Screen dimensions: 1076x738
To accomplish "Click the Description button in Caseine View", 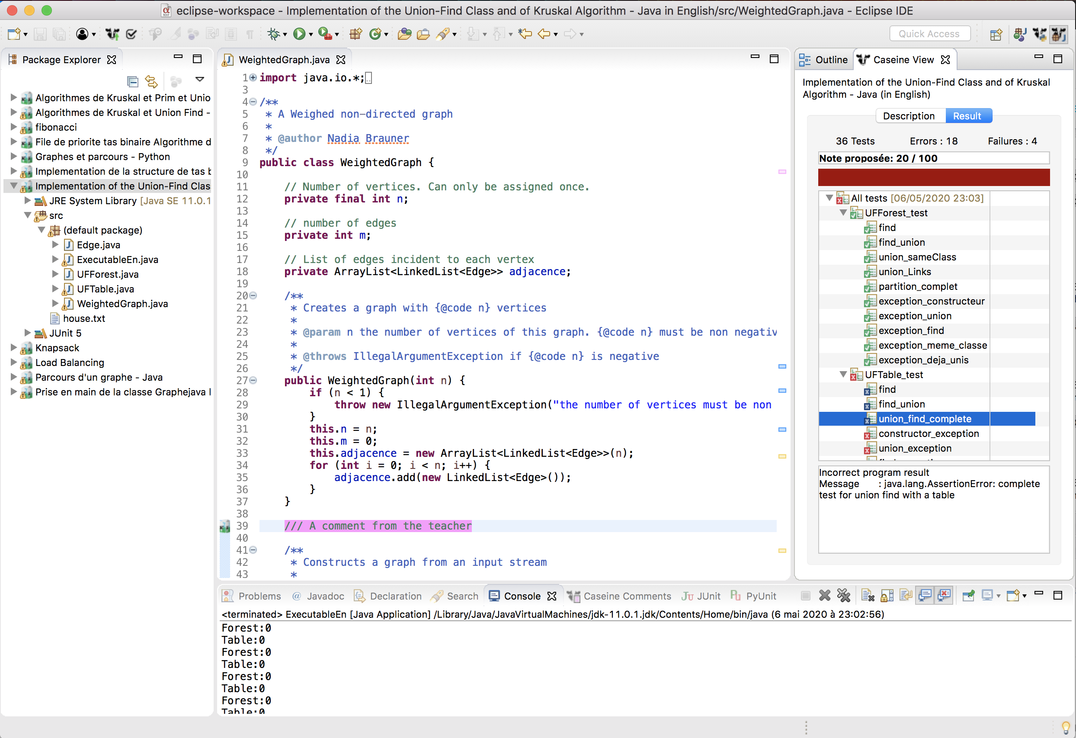I will 910,116.
